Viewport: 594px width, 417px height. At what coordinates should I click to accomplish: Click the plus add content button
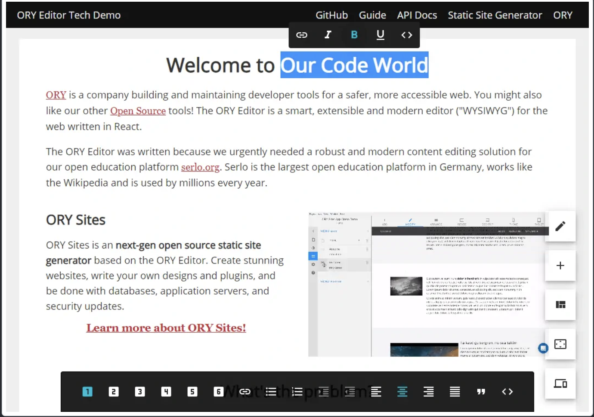coord(560,266)
